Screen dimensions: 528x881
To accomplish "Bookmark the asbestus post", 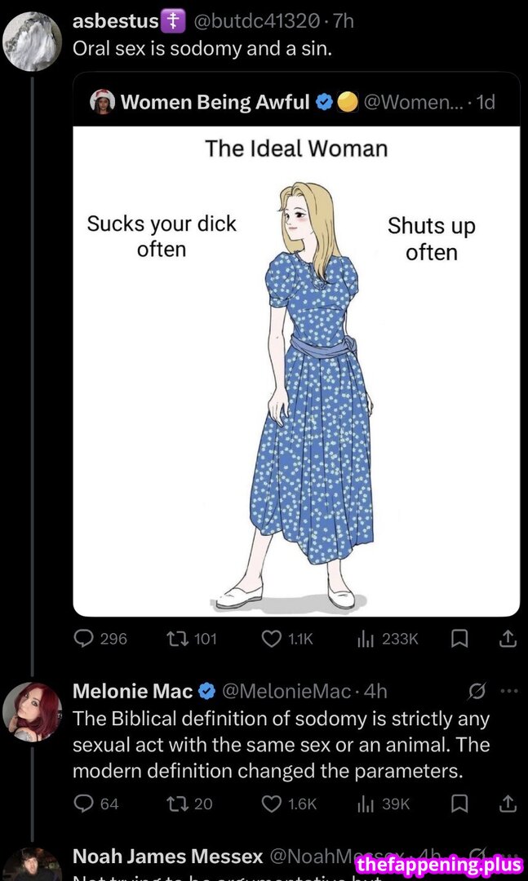I will (x=459, y=639).
